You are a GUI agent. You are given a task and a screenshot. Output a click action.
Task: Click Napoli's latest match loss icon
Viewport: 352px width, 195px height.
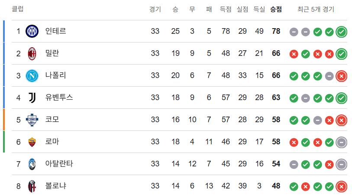341,76
